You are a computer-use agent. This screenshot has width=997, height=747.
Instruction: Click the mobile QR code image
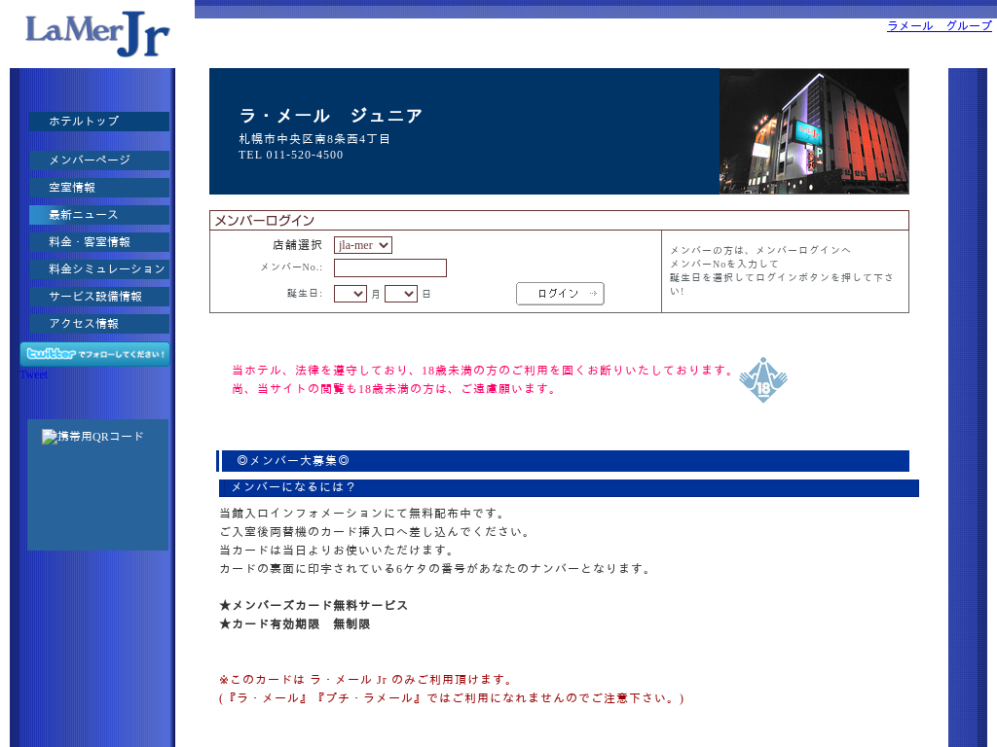coord(92,437)
